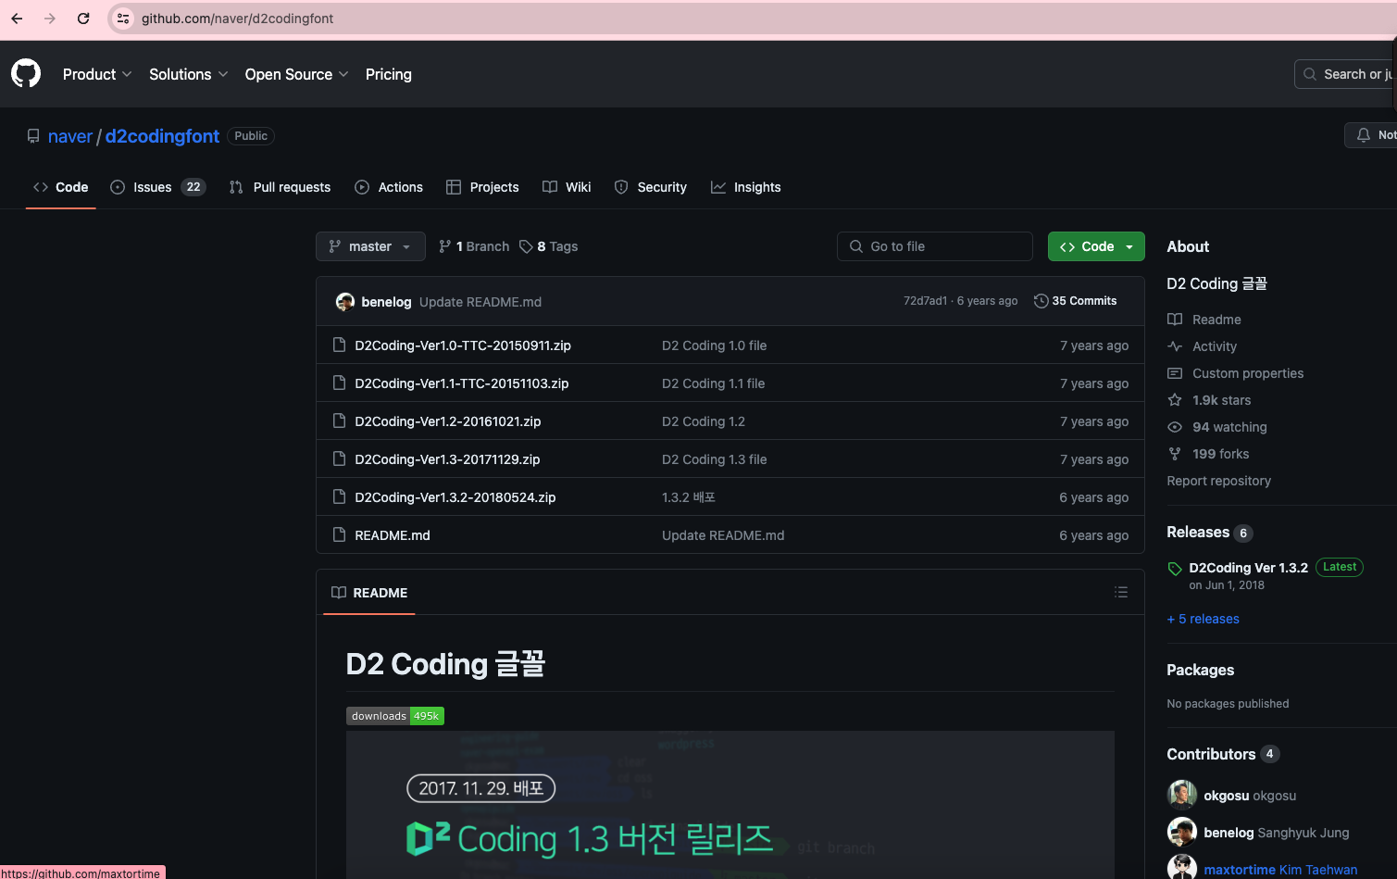Expand the green Code dropdown
The image size is (1397, 879).
[1128, 246]
